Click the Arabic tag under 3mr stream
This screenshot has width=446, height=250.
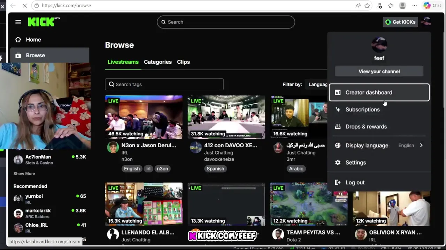[296, 169]
